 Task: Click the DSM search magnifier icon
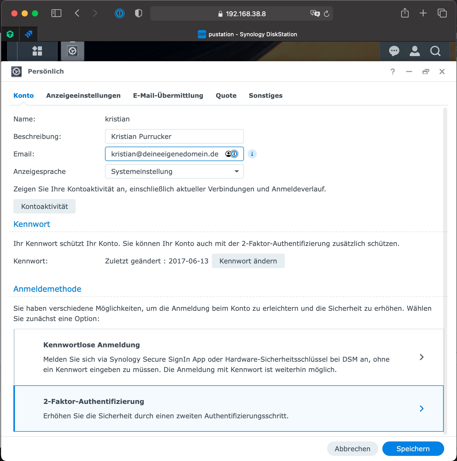point(435,51)
